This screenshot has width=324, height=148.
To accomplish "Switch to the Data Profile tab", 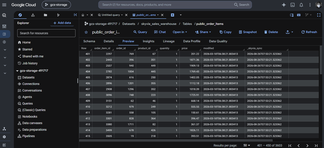I will (x=192, y=41).
